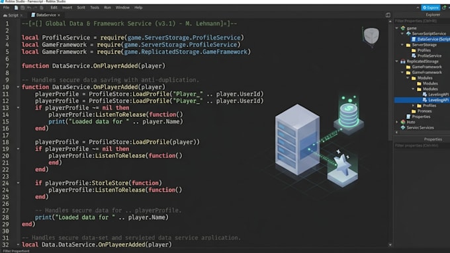Fold code at line 32 arrow

tap(18, 244)
